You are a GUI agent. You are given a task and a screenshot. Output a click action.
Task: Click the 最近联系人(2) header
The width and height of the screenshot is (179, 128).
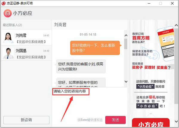(13, 25)
